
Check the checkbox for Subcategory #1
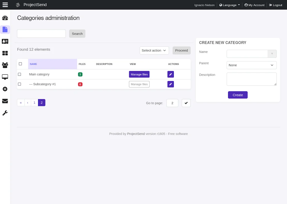pyautogui.click(x=19, y=84)
